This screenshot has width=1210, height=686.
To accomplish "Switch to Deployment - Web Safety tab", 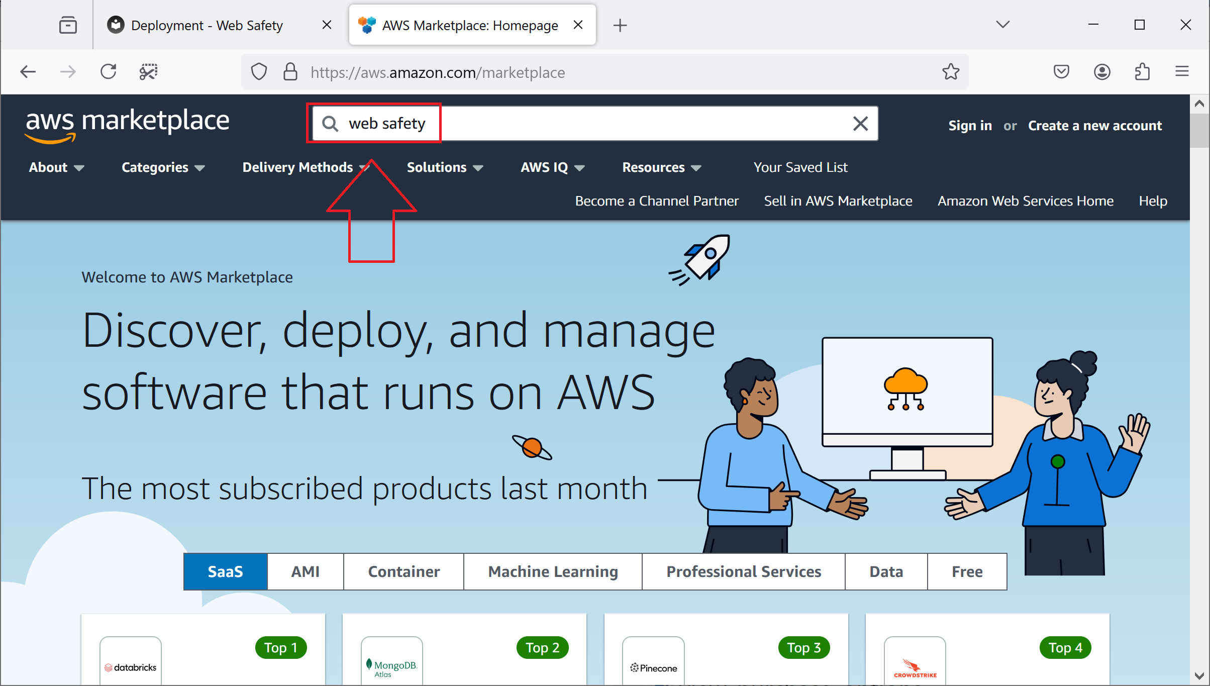I will [207, 25].
